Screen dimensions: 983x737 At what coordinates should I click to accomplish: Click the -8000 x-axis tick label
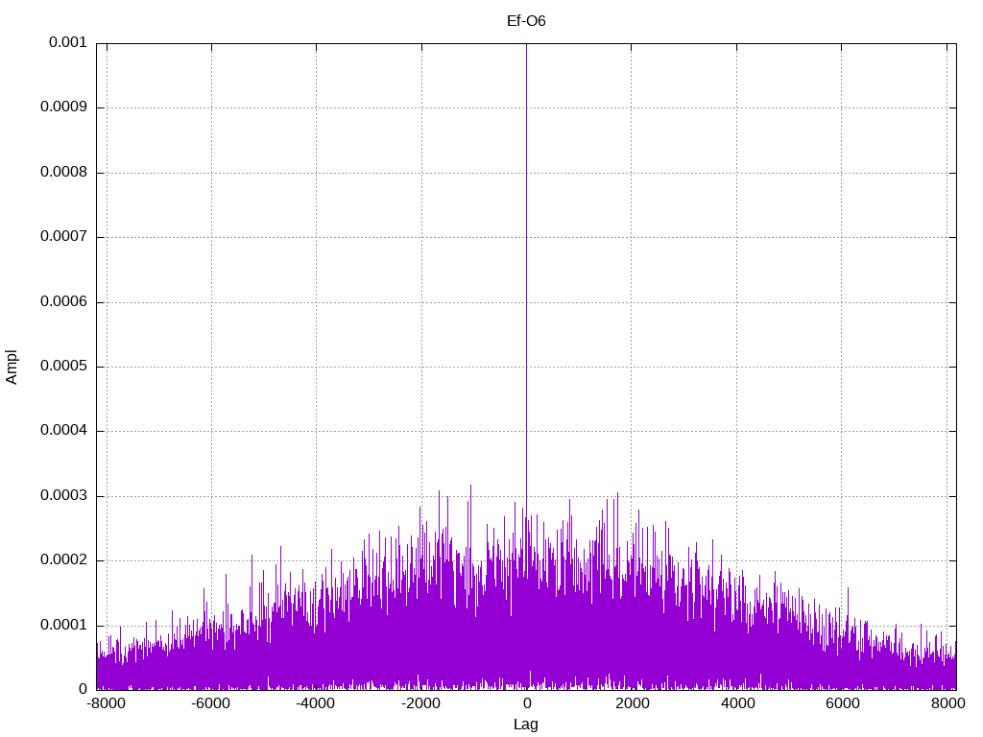coord(107,703)
